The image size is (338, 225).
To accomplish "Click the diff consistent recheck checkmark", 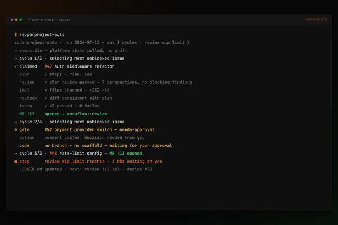I will 46,98.
